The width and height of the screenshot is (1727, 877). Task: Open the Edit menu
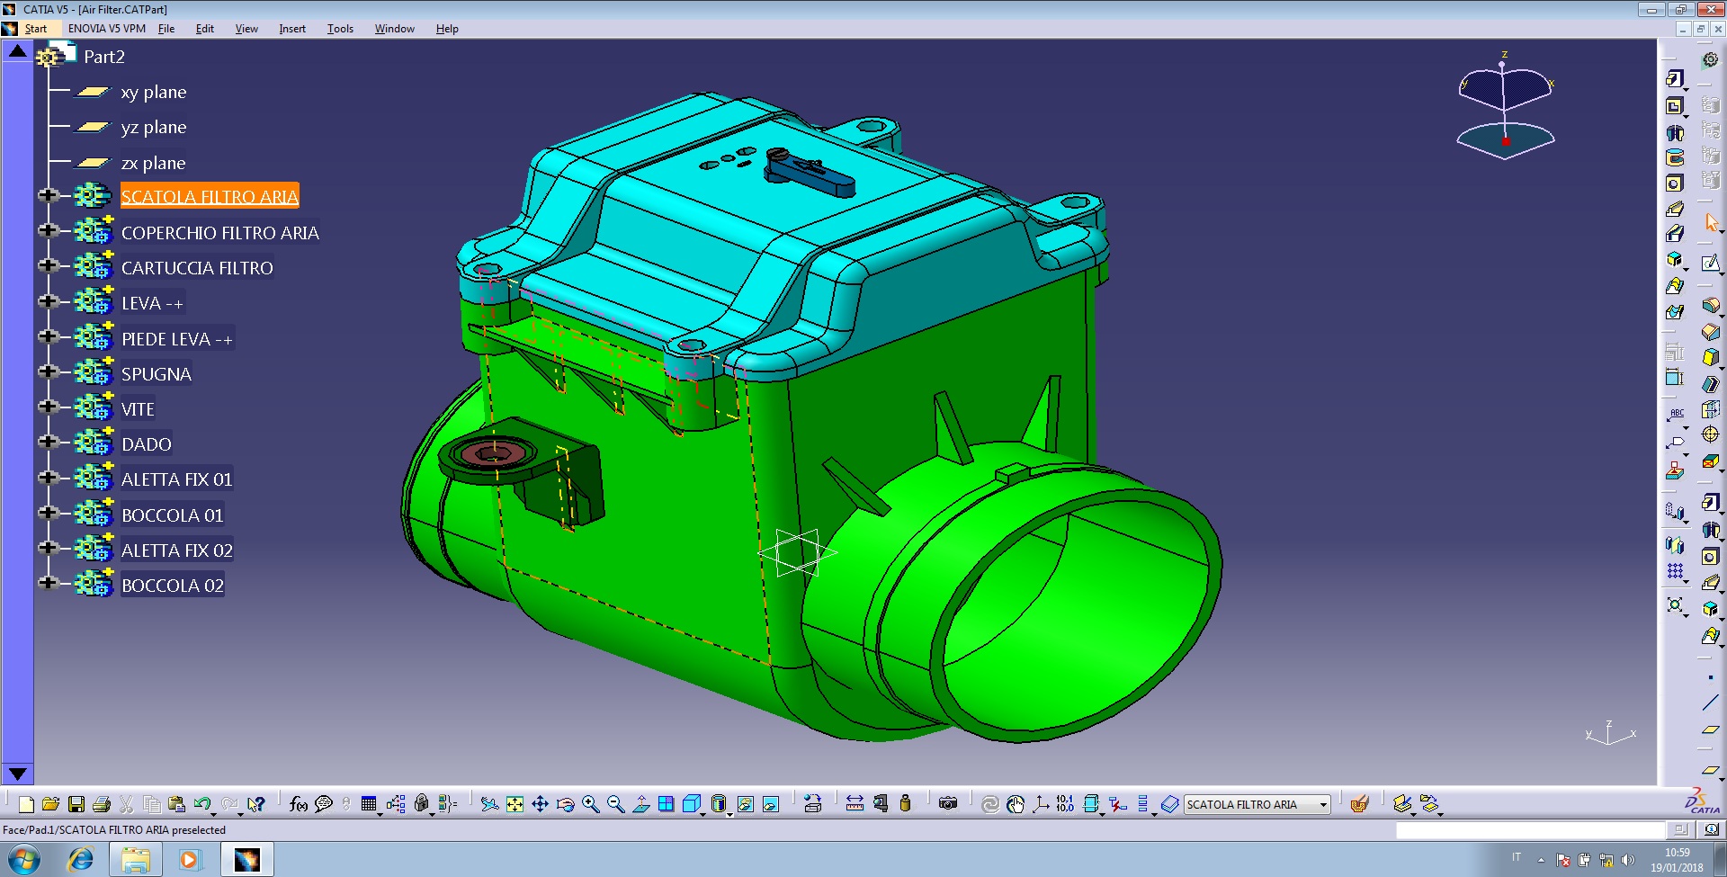tap(205, 29)
